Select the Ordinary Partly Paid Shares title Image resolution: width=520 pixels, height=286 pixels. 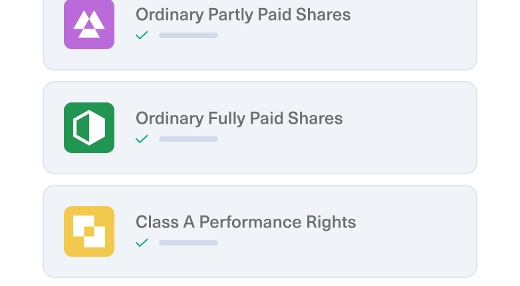click(x=243, y=15)
